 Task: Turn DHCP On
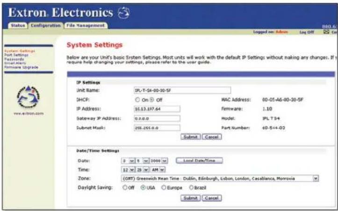(x=137, y=100)
